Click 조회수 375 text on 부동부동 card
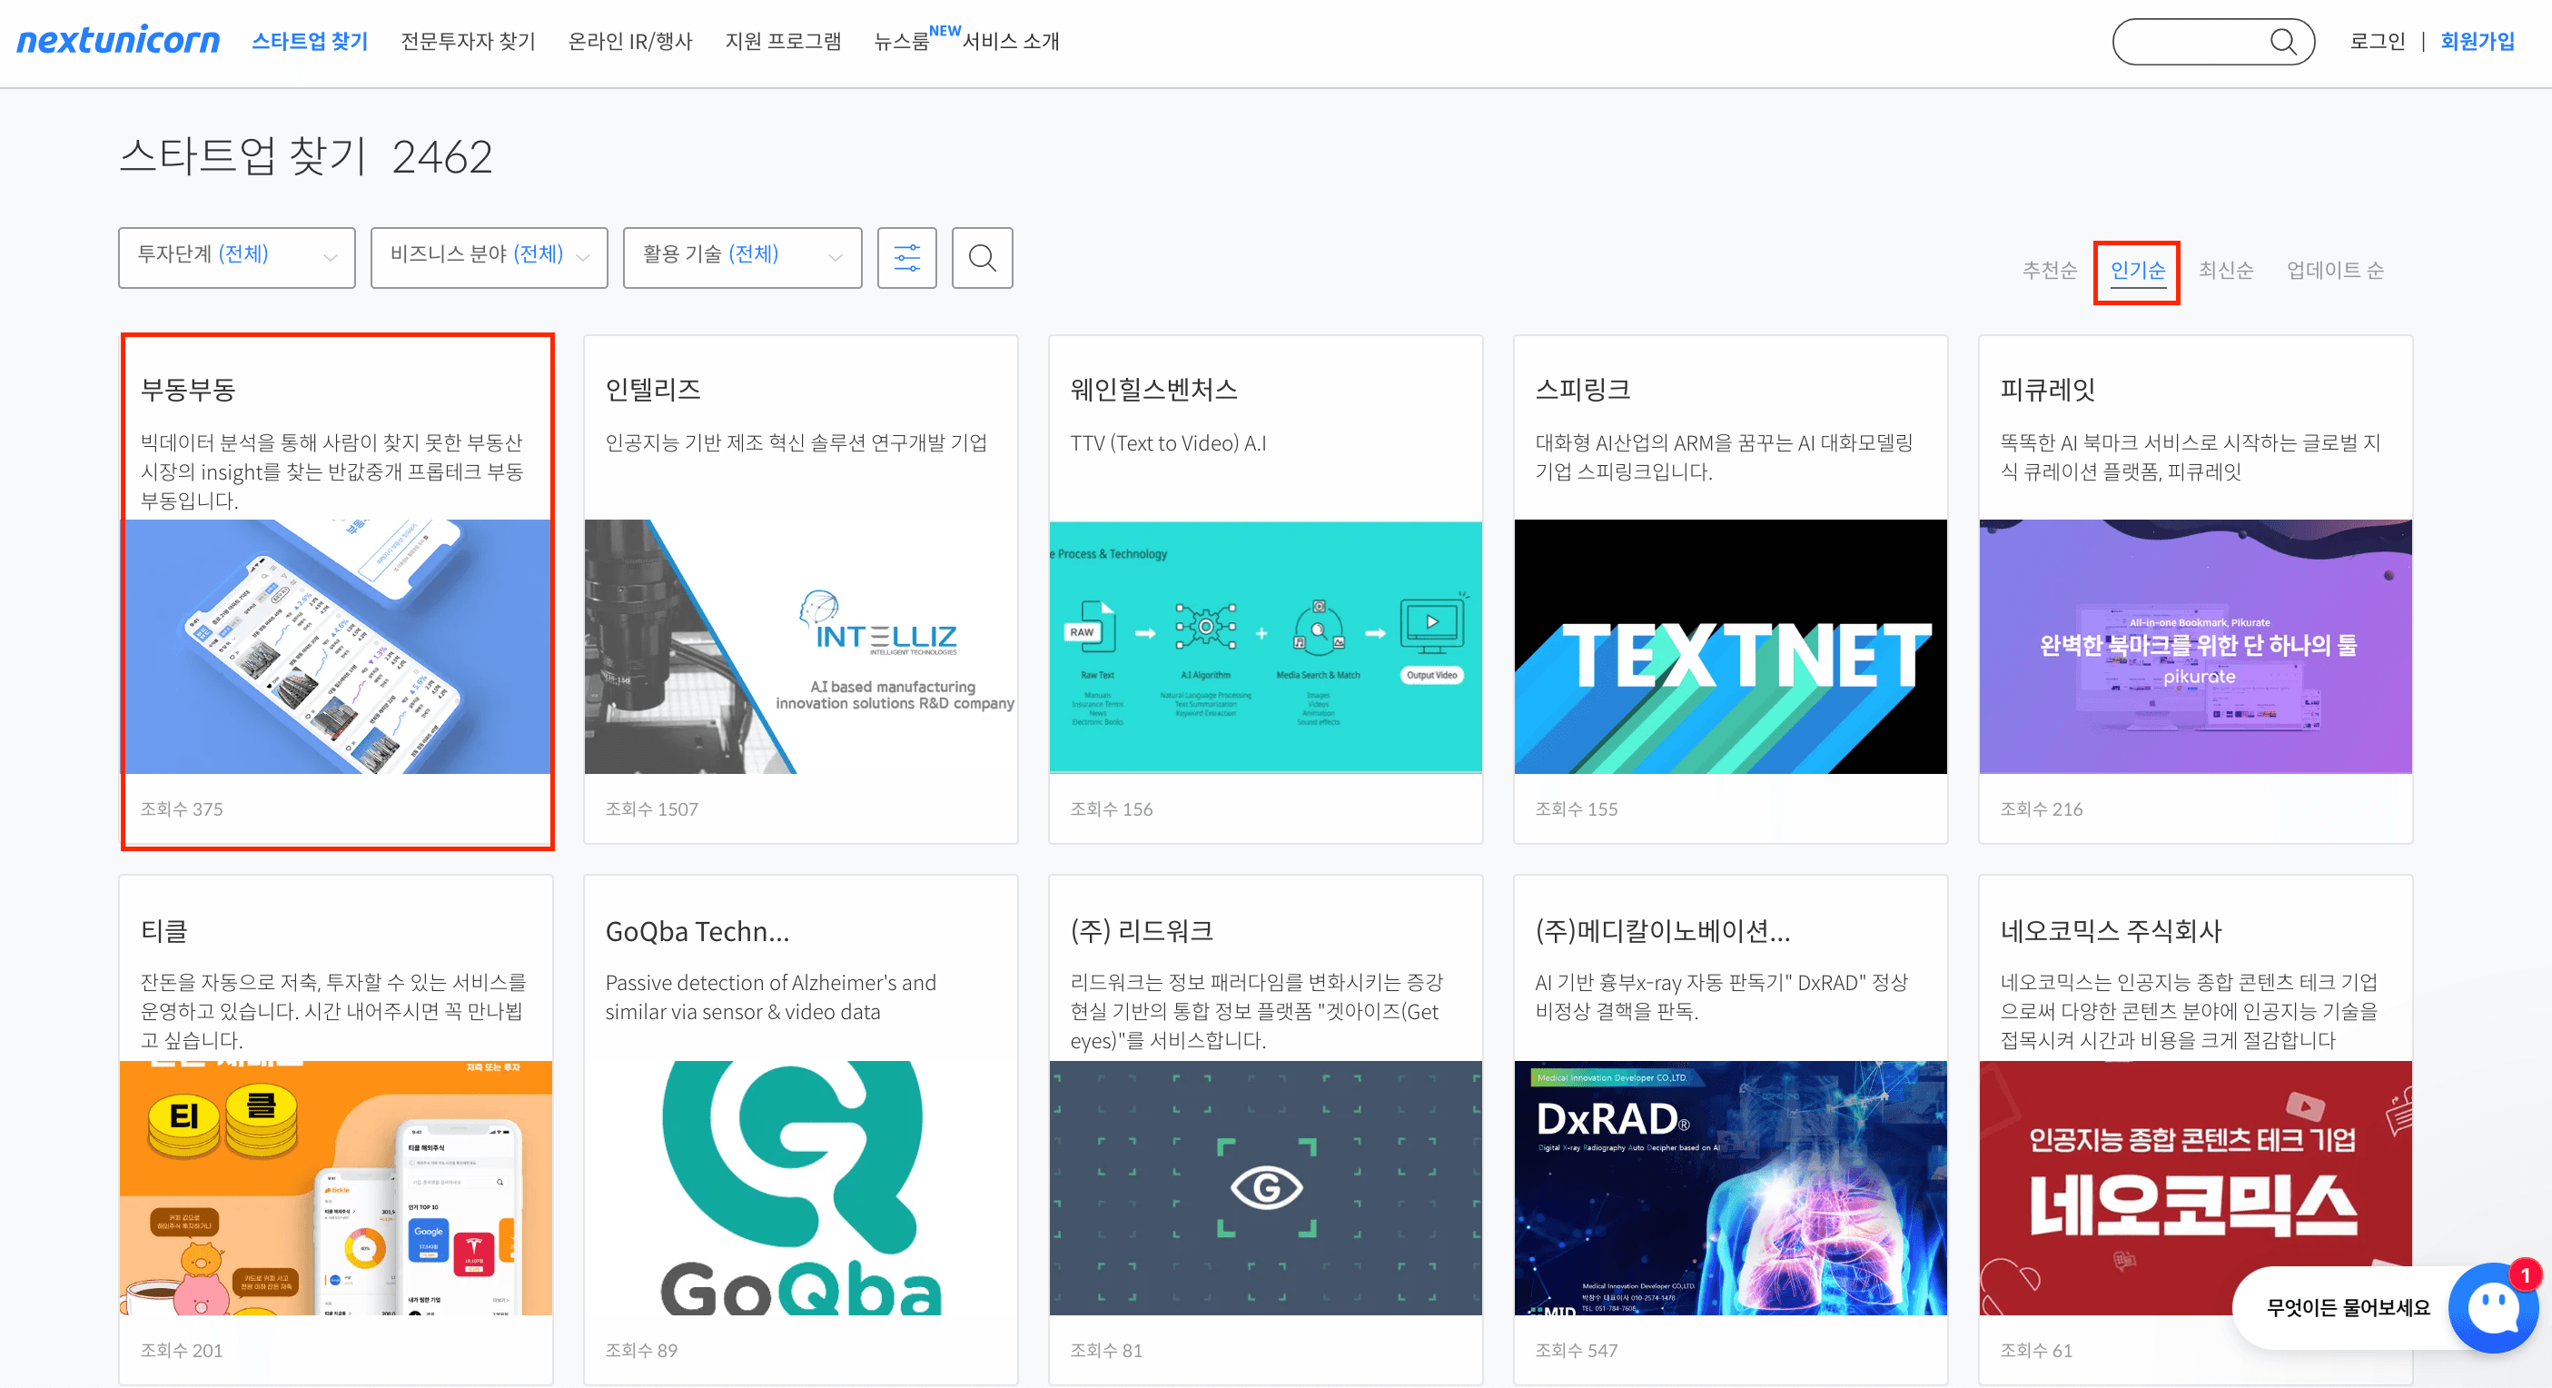This screenshot has width=2552, height=1388. point(182,809)
